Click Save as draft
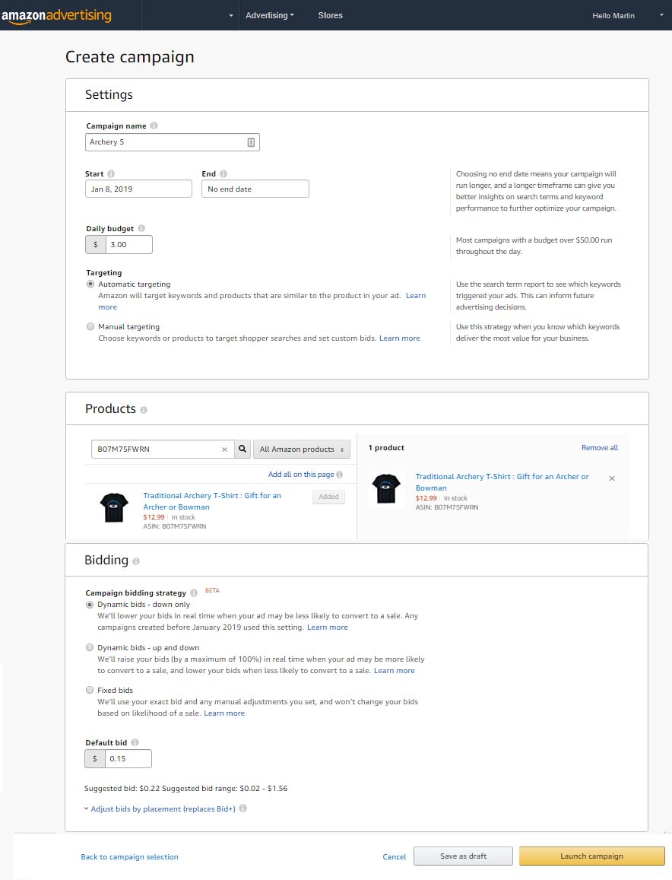The image size is (672, 880). coord(463,856)
